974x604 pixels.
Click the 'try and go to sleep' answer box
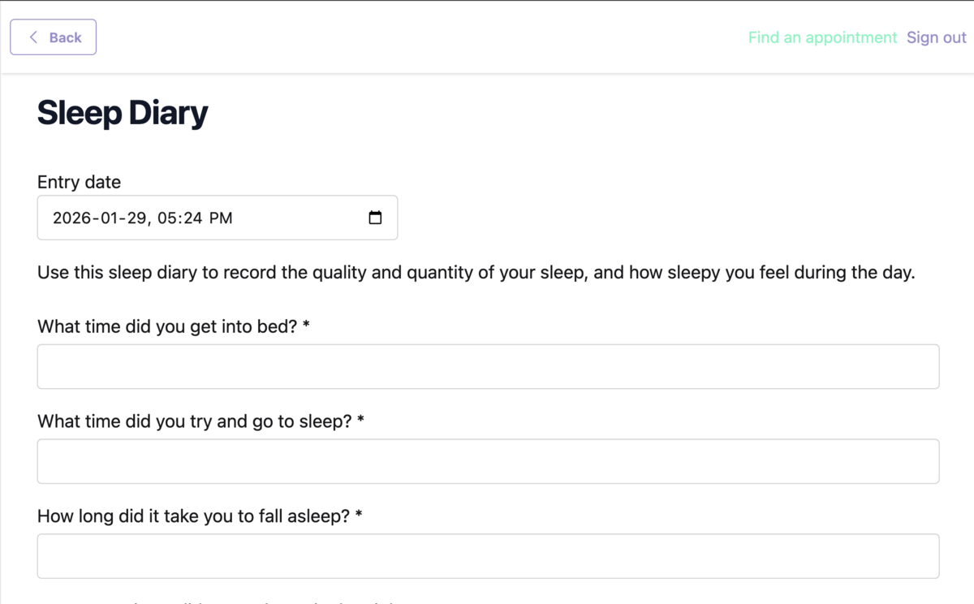(x=487, y=460)
